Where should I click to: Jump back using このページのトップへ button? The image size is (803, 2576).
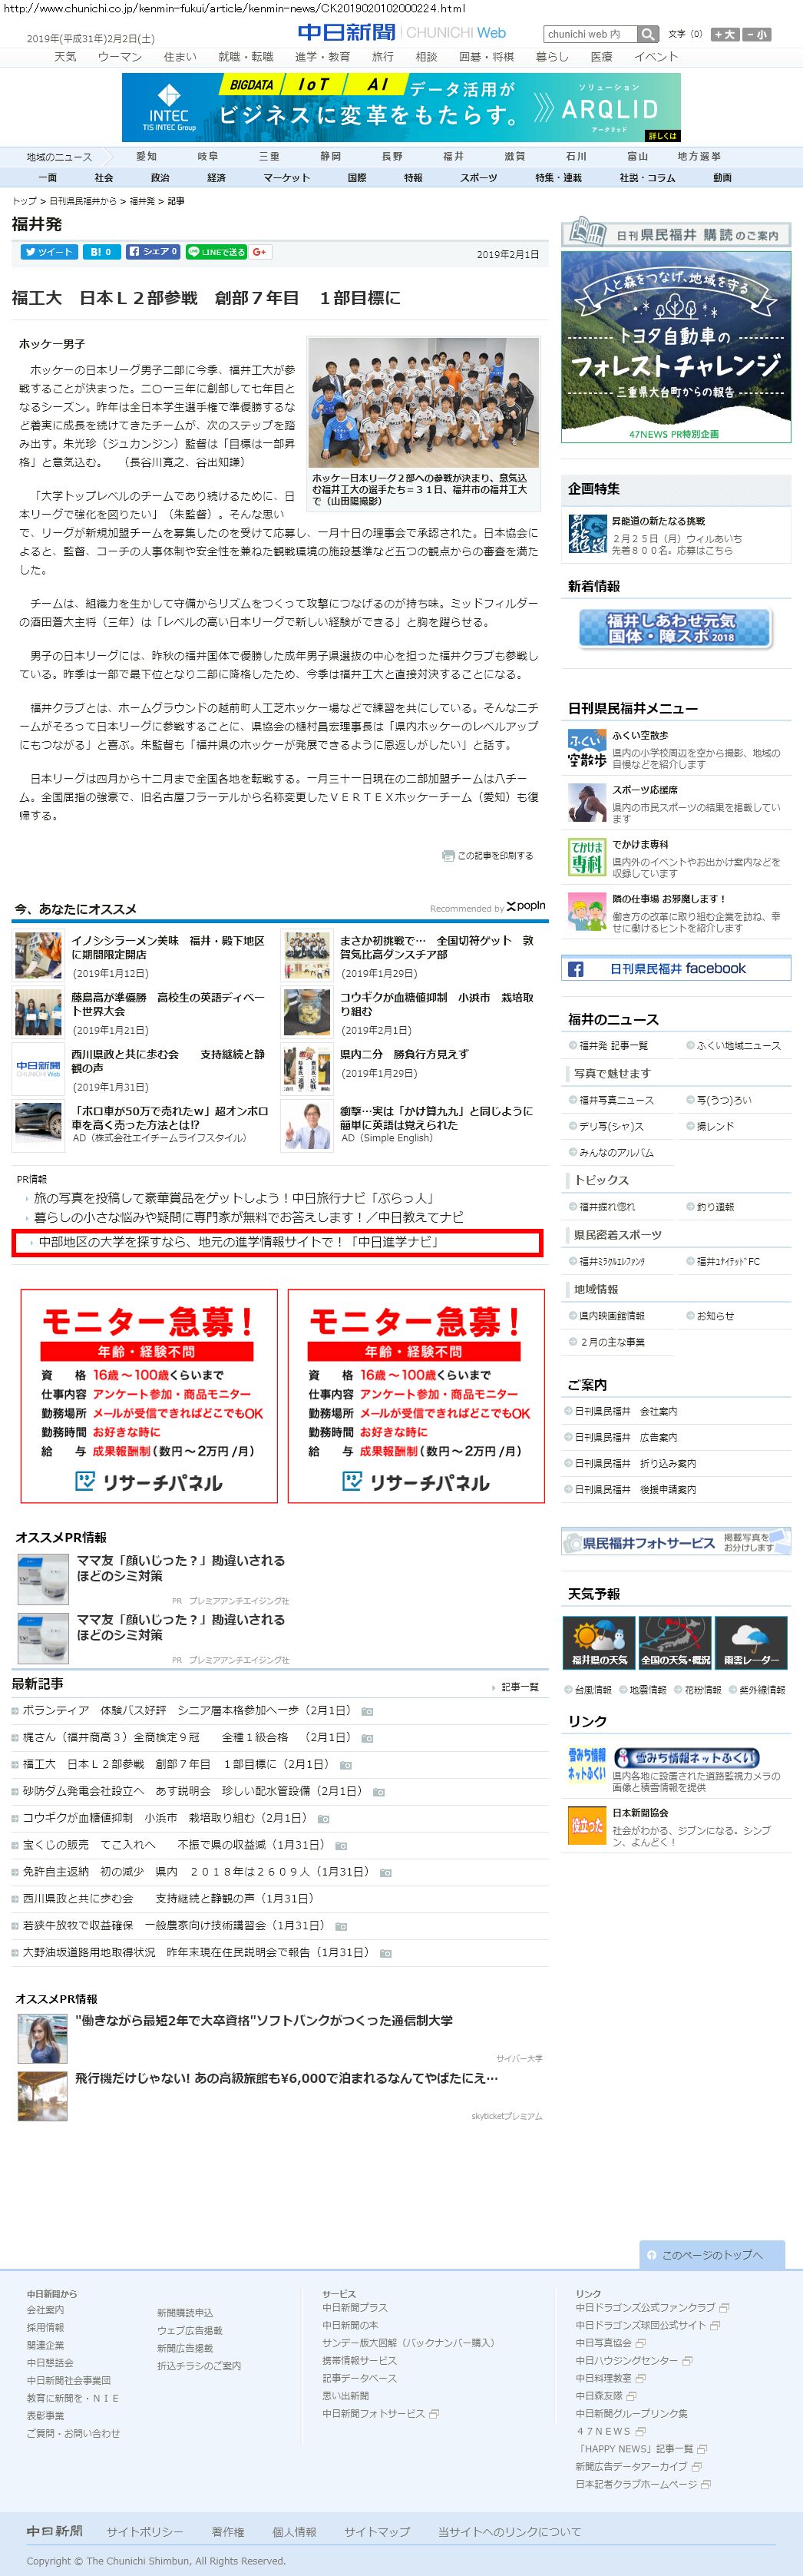(x=711, y=2255)
